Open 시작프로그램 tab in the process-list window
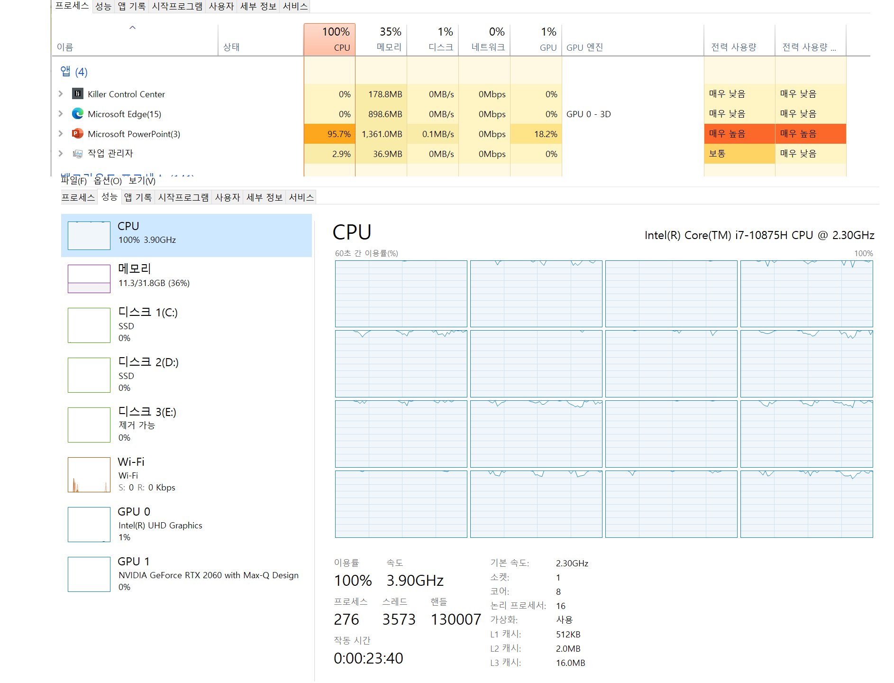Viewport: 894px width, 683px height. tap(177, 6)
